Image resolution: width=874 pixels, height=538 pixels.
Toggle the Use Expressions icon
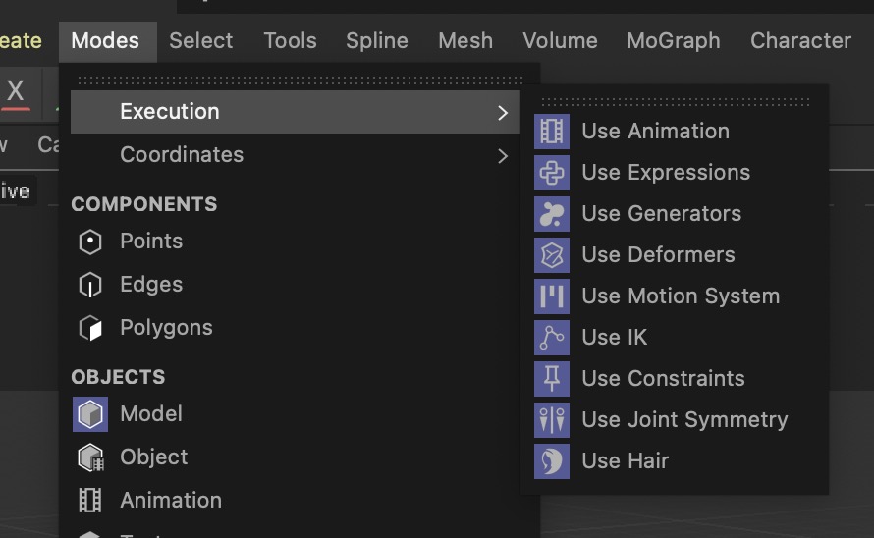[x=552, y=173]
